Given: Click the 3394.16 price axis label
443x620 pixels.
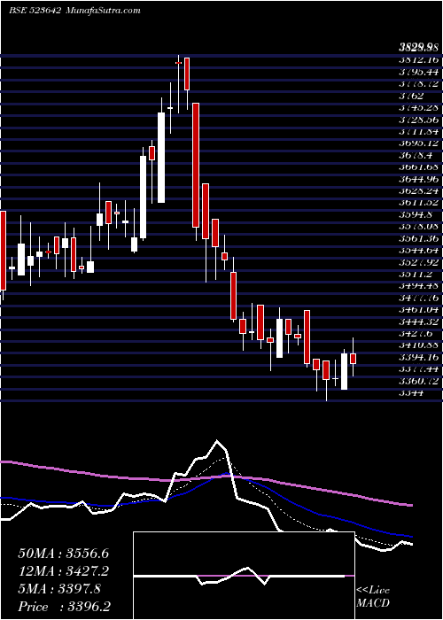Looking at the screenshot, I should (418, 357).
